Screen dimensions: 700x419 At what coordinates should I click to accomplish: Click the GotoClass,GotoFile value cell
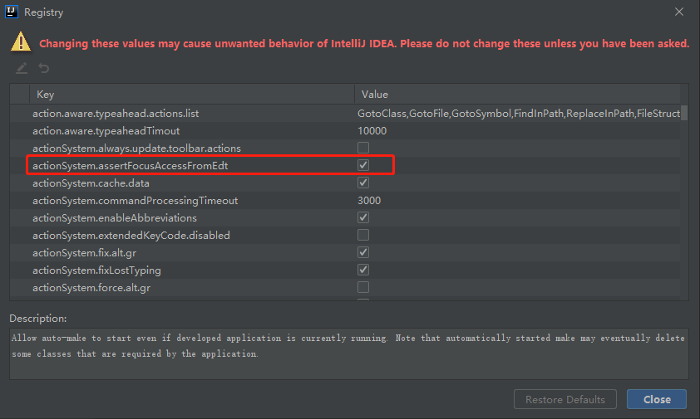tap(518, 113)
